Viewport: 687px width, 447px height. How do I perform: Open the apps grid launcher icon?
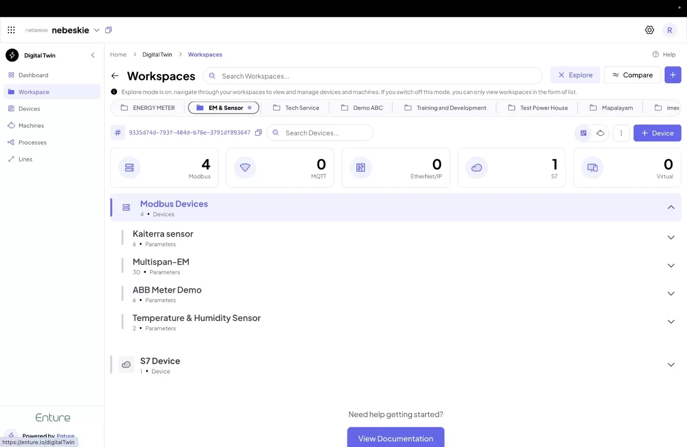11,30
